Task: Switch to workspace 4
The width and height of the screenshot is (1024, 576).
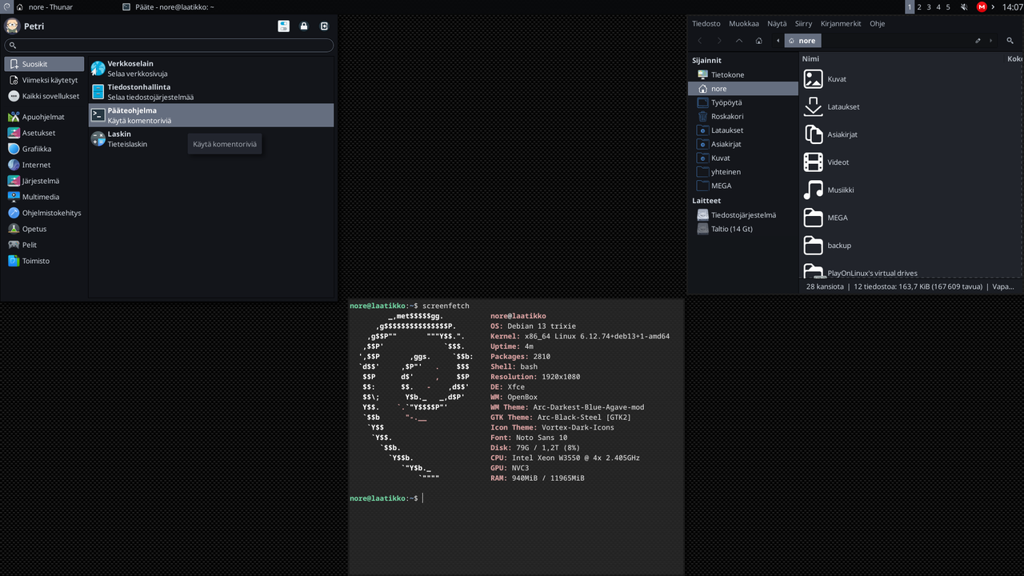Action: (x=938, y=6)
